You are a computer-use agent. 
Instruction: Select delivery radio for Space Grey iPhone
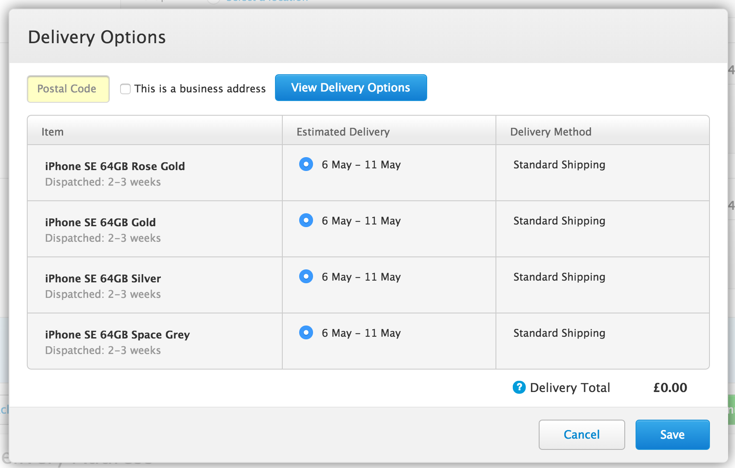tap(306, 333)
